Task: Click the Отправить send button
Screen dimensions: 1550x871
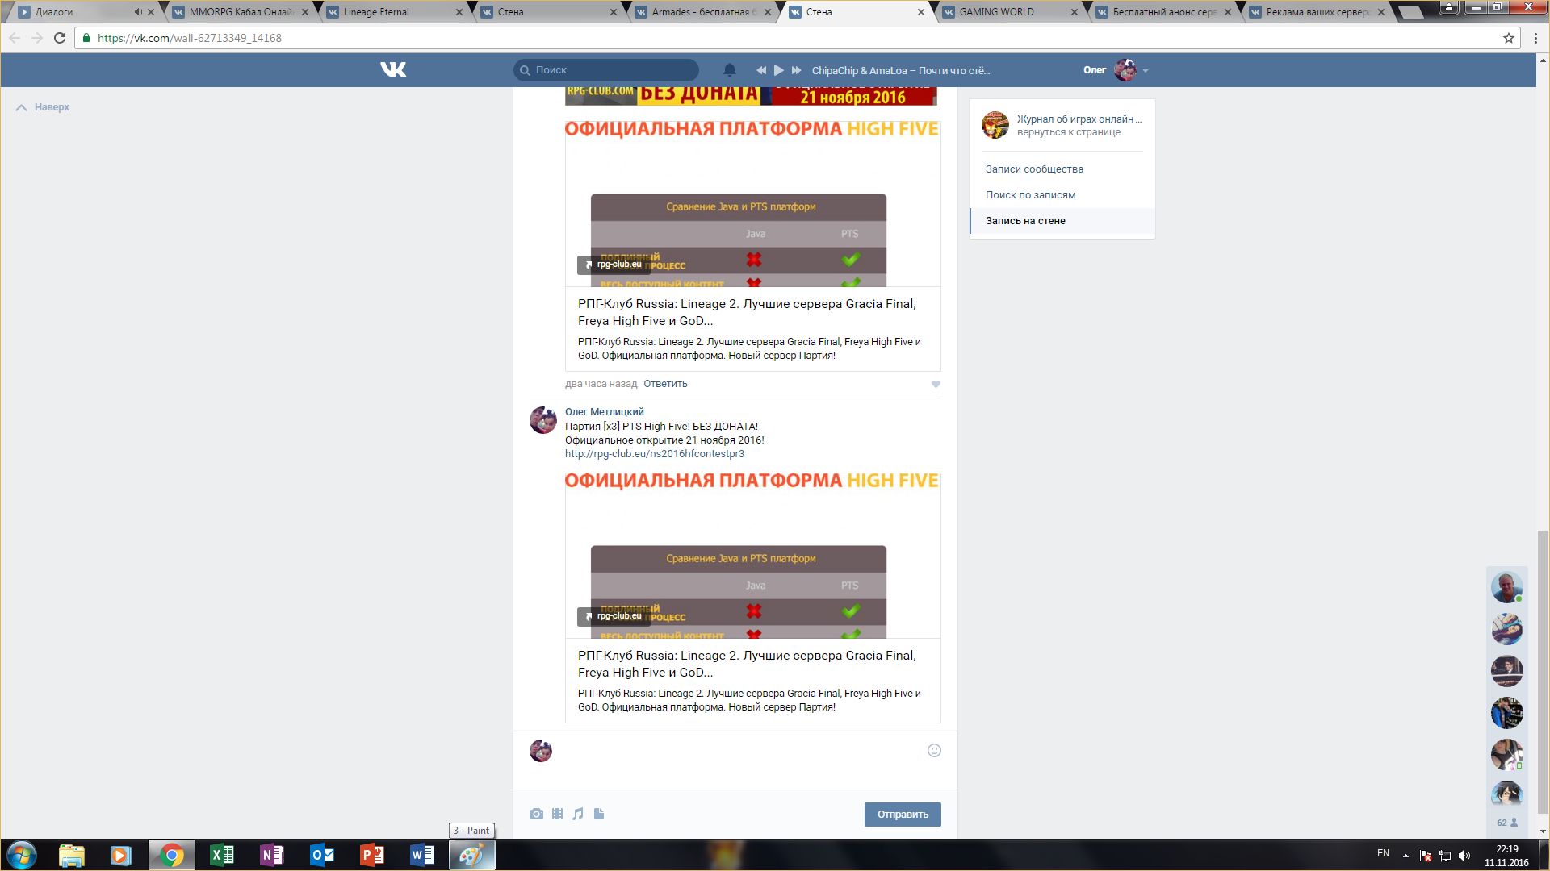Action: click(x=903, y=815)
